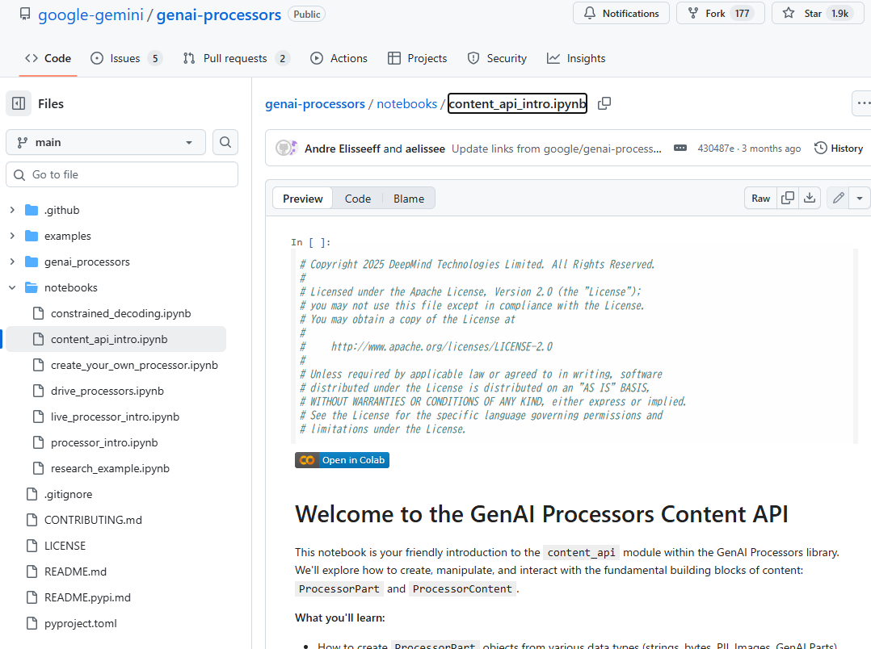Screen dimensions: 871x649
Task: Expand the genai_processors folder chevron
Action: pyautogui.click(x=12, y=262)
